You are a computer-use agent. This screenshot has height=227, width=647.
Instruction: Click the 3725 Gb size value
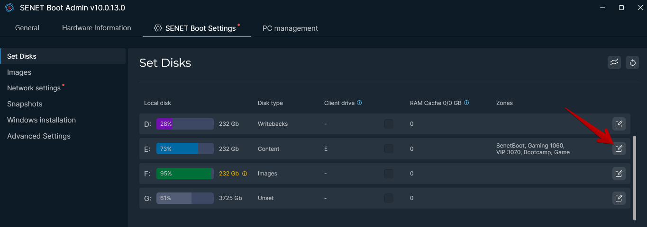tap(230, 198)
